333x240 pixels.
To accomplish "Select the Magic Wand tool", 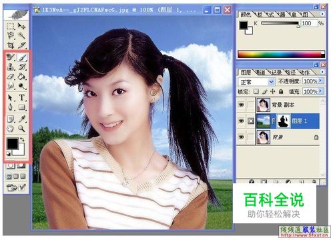I will [x=21, y=35].
